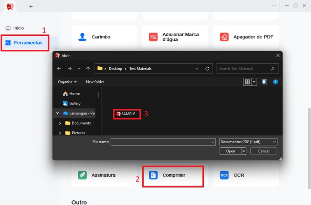Open the Open button split arrow
311x205 pixels.
[x=244, y=151]
